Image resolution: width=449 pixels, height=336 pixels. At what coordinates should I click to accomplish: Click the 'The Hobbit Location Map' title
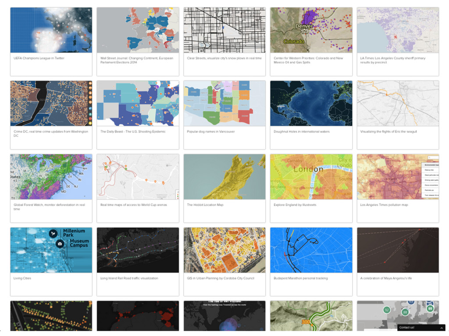tap(205, 205)
